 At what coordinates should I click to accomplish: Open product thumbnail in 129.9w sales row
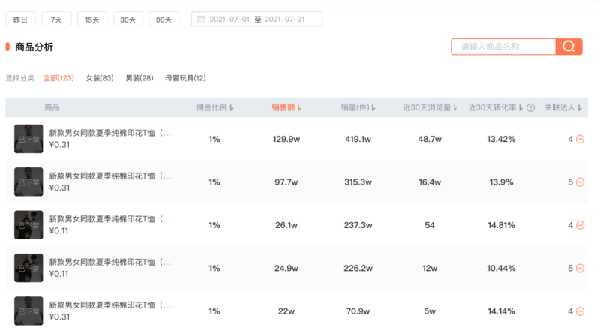(x=28, y=139)
